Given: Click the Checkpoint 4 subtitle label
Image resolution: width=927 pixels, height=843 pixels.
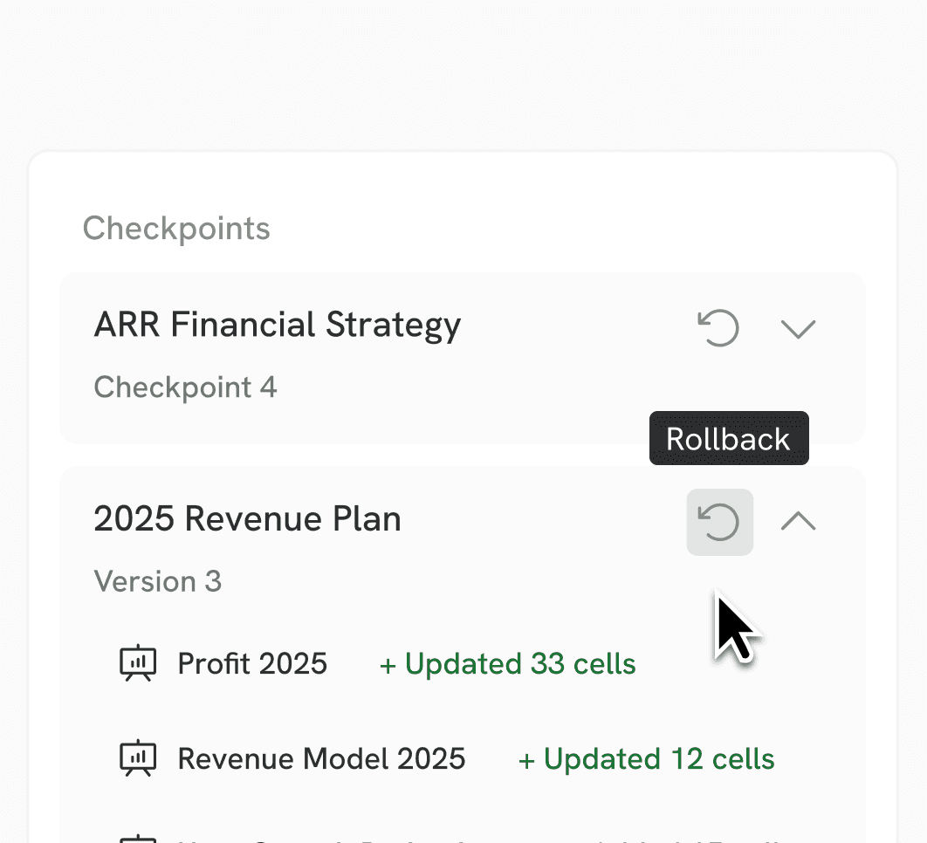Looking at the screenshot, I should (x=185, y=387).
